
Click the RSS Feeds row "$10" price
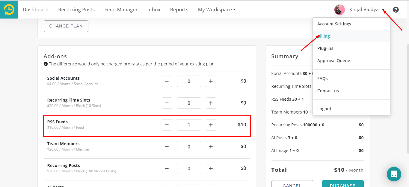242,125
